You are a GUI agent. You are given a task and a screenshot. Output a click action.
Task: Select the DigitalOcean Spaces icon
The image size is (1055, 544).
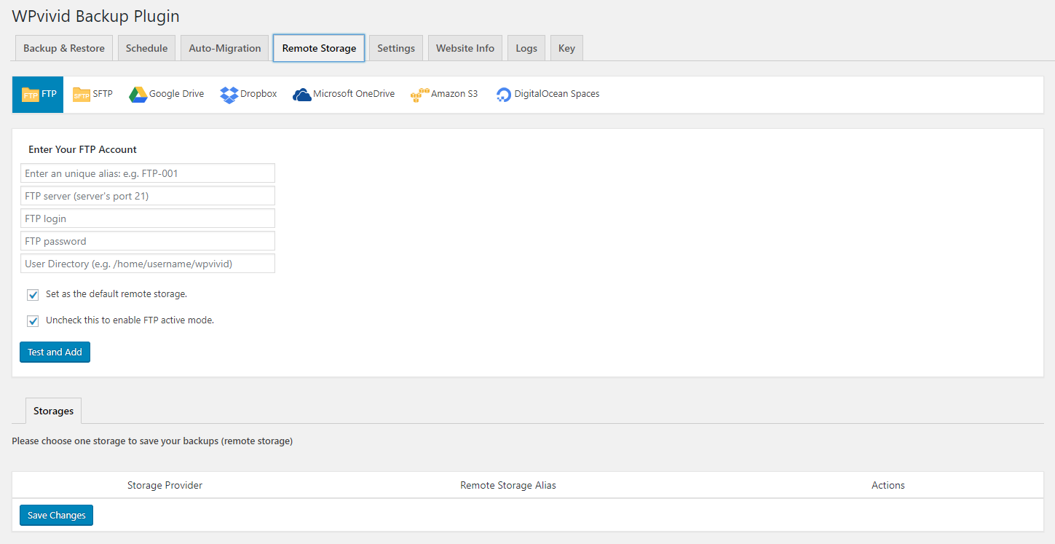click(503, 95)
